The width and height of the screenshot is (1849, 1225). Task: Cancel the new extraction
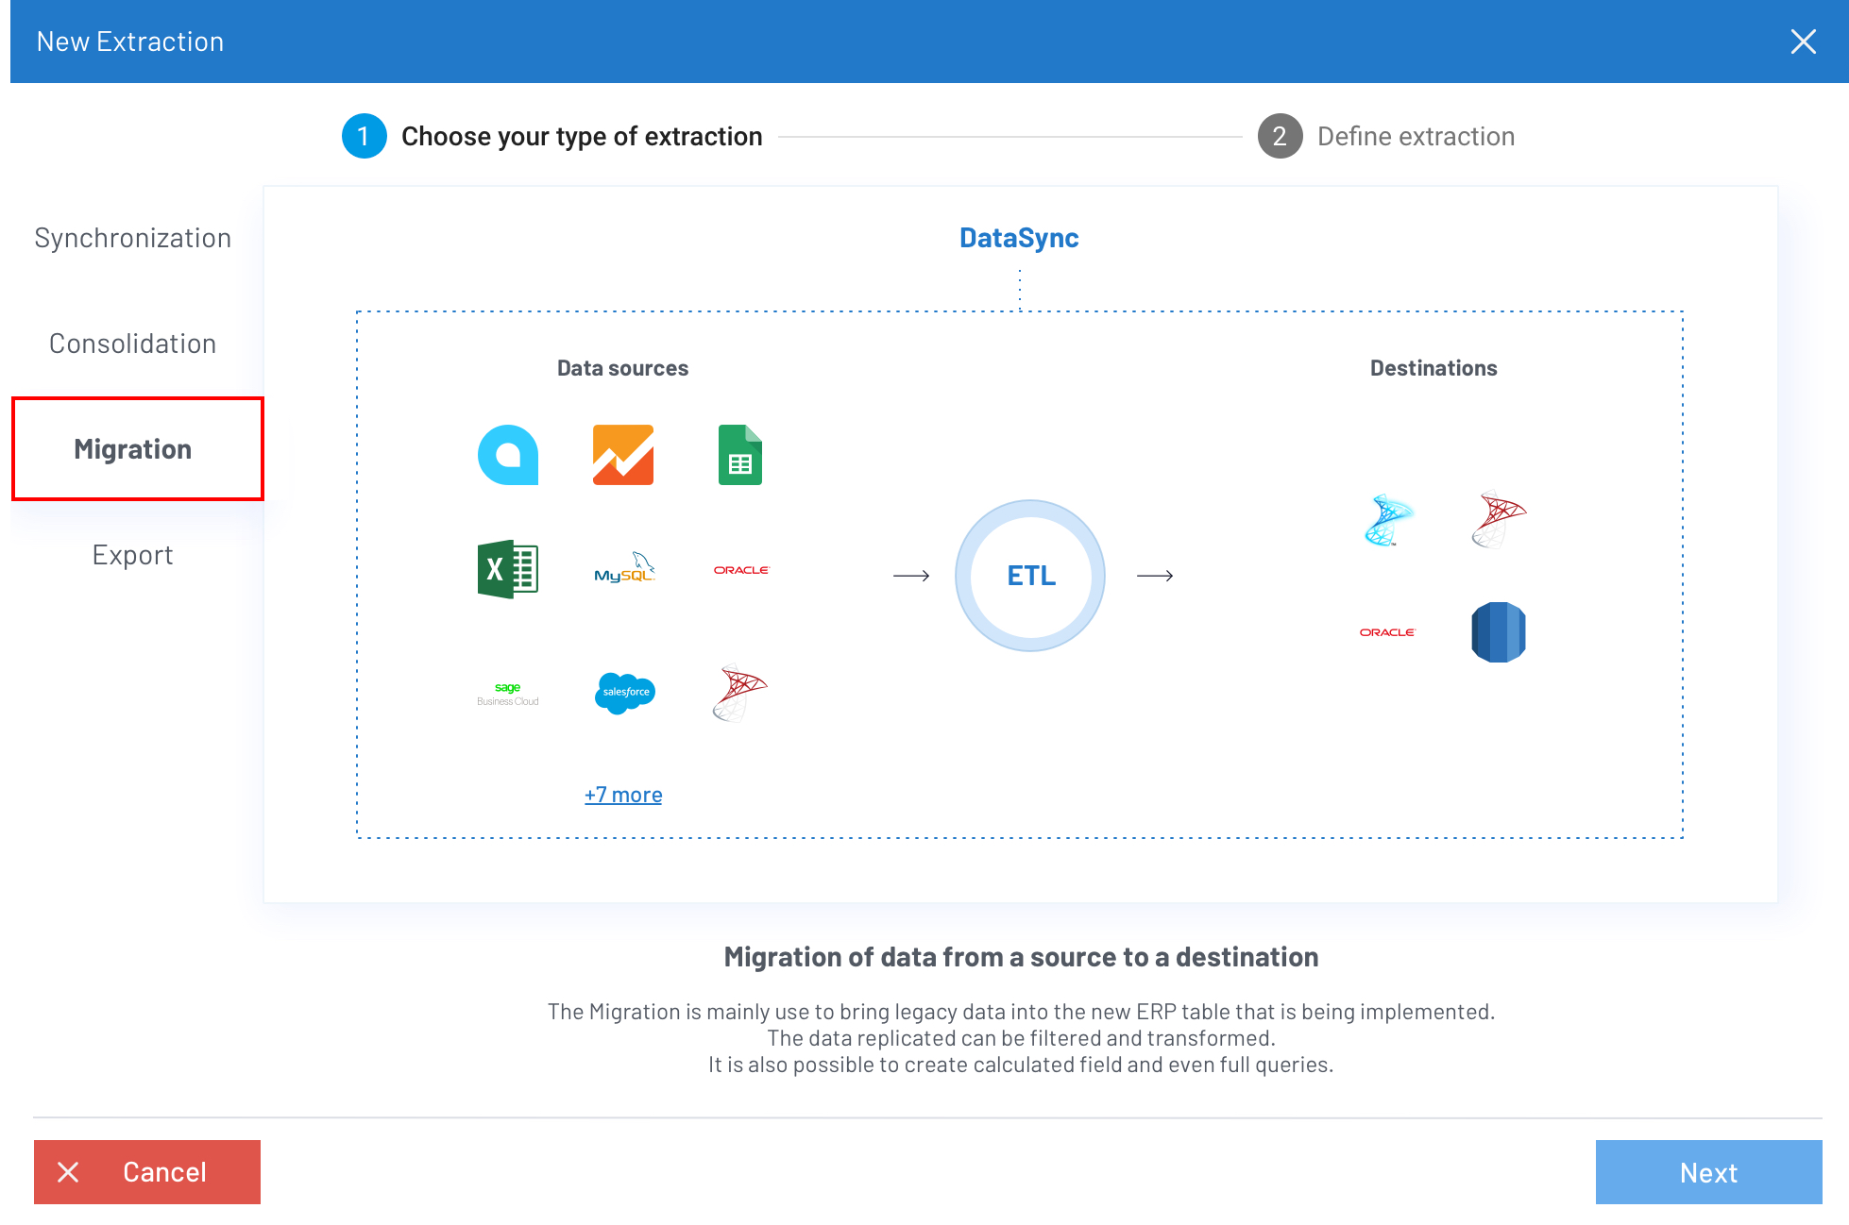tap(147, 1172)
